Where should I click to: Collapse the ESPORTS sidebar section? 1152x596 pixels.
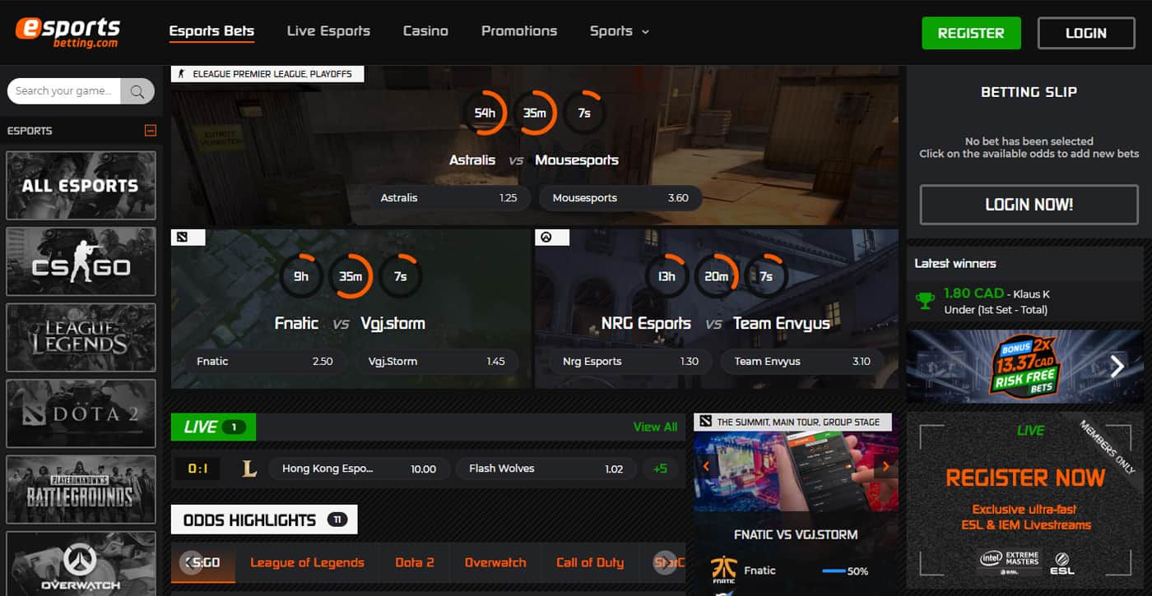point(150,130)
